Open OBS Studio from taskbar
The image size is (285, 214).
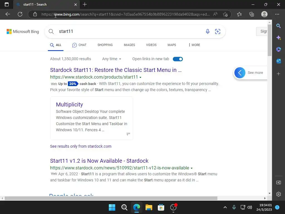173,207
